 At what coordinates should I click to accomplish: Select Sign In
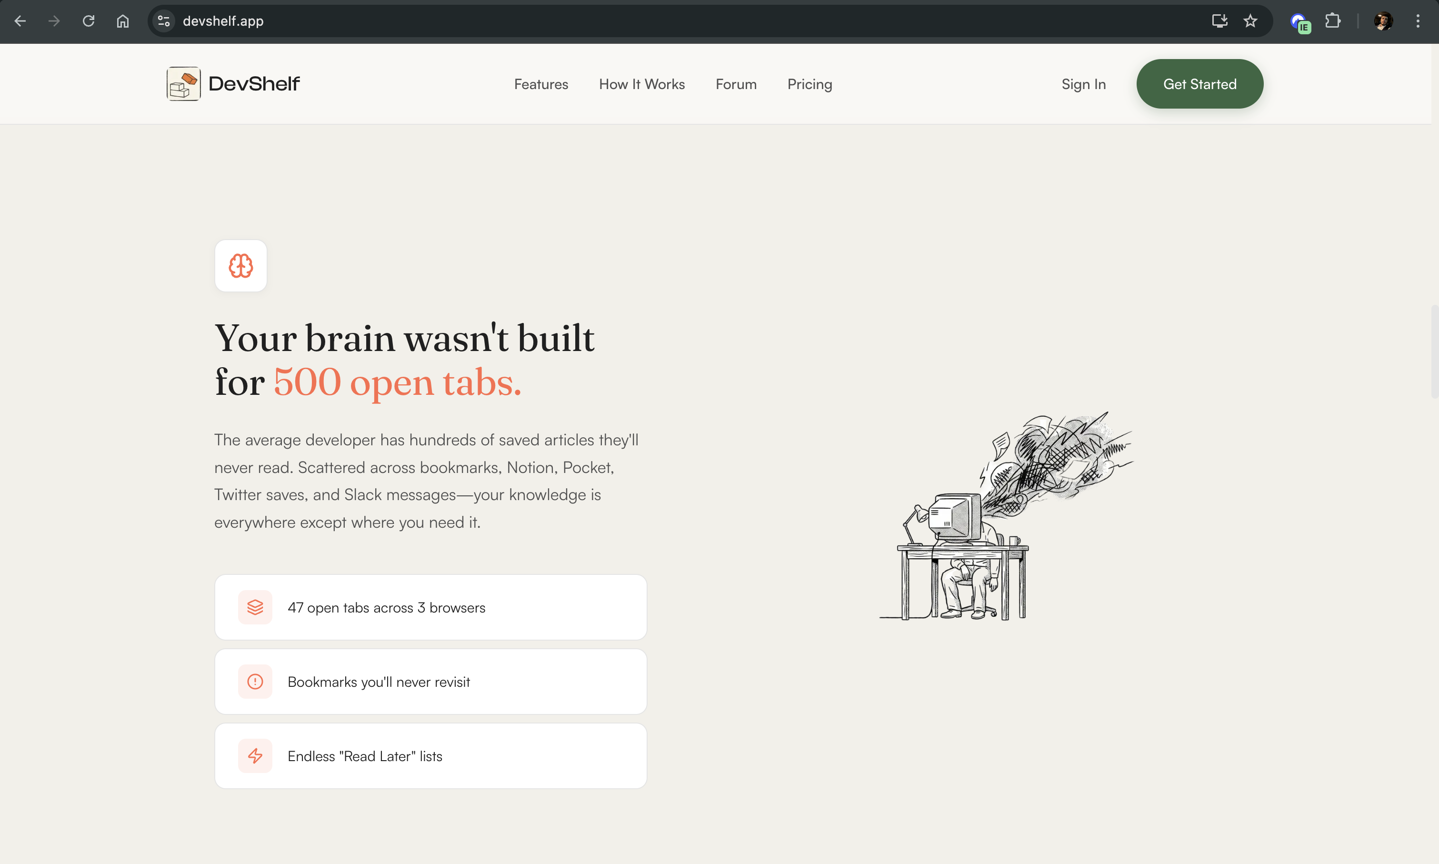tap(1083, 84)
